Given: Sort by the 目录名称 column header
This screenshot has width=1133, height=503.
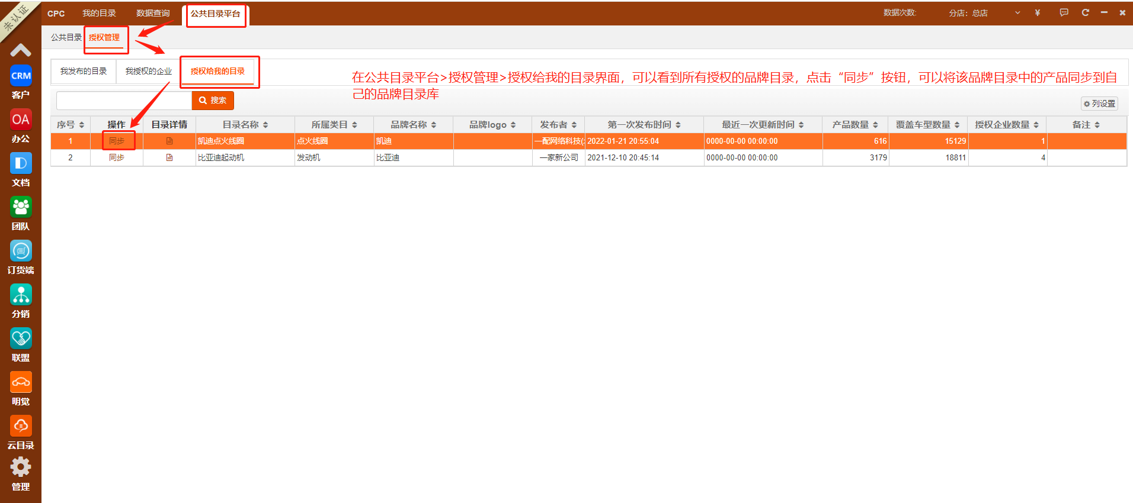Looking at the screenshot, I should [245, 125].
